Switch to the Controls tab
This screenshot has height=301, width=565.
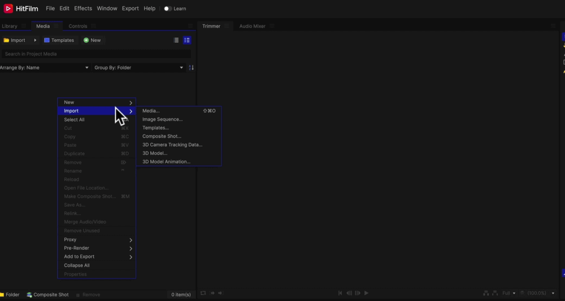pos(78,26)
